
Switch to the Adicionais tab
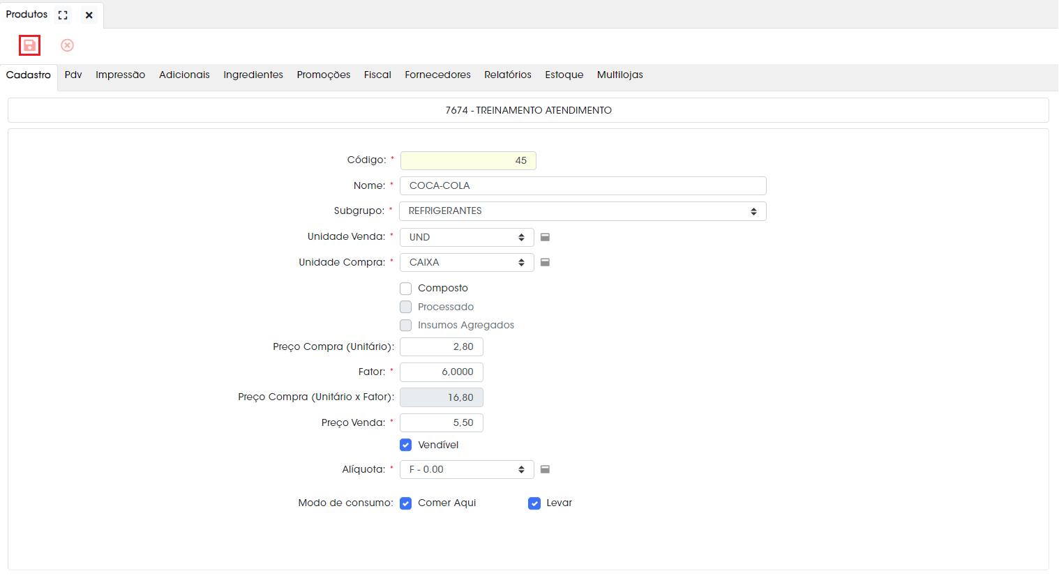(184, 75)
